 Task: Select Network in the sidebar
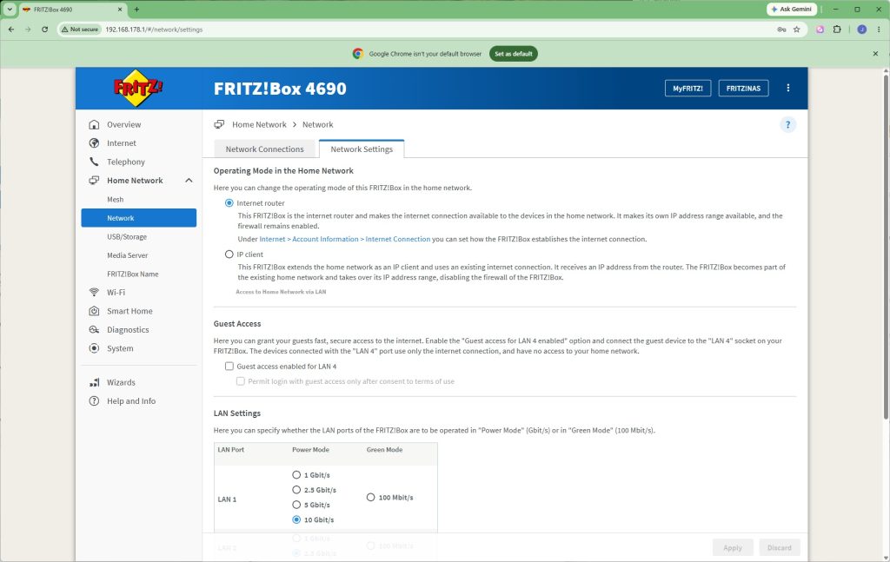[138, 218]
